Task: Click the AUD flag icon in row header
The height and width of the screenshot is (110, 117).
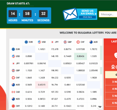Action: [13, 85]
